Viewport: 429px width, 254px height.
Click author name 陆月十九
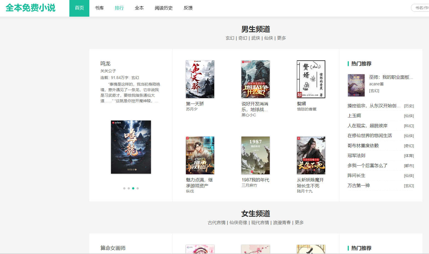305,191
